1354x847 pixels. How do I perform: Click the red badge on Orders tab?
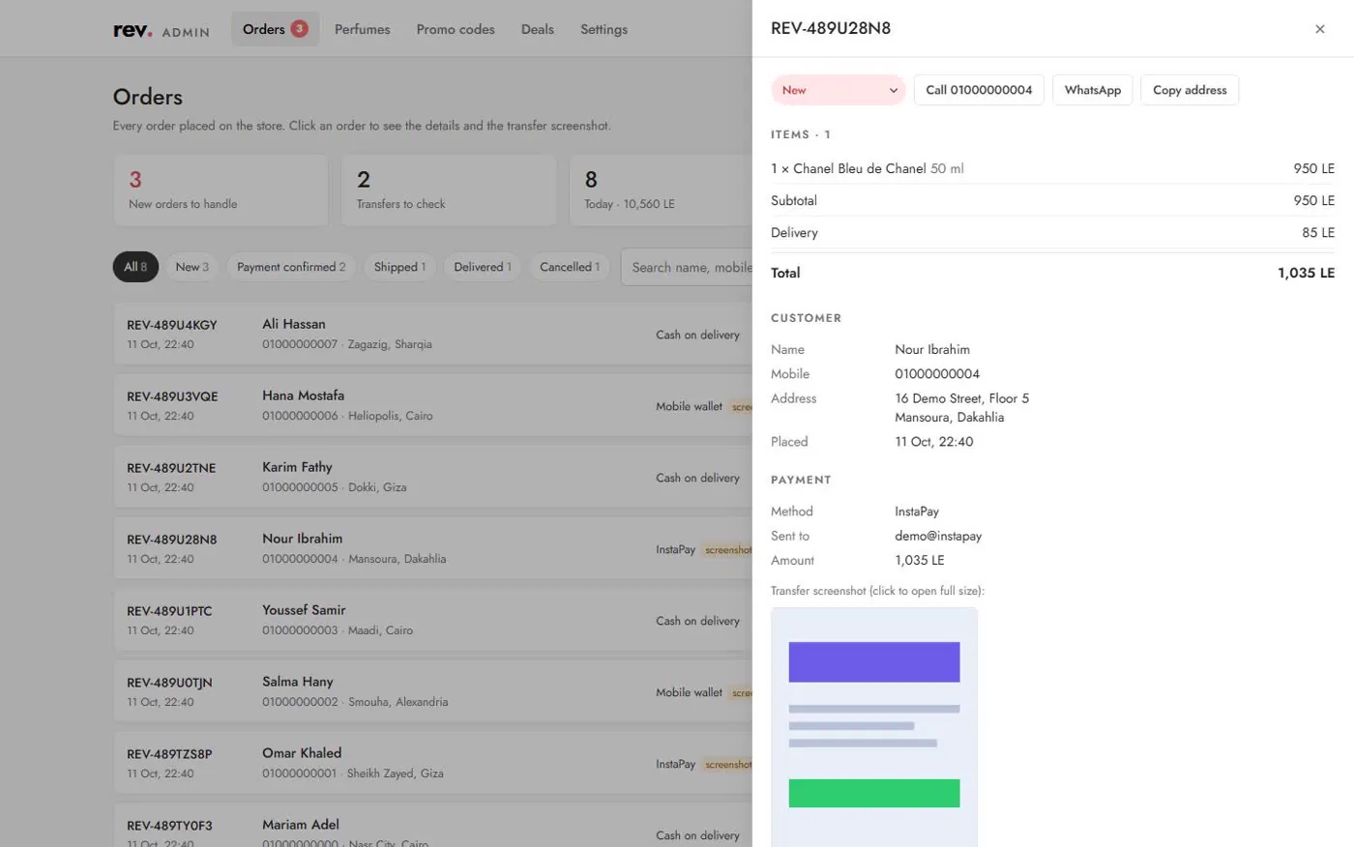300,29
